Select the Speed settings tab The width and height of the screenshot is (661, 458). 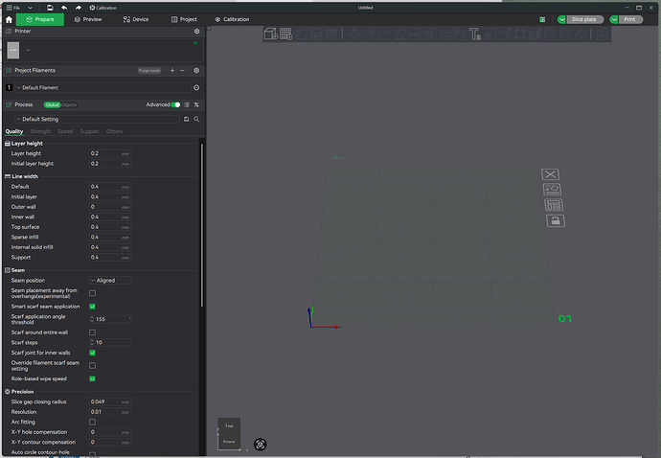click(65, 131)
